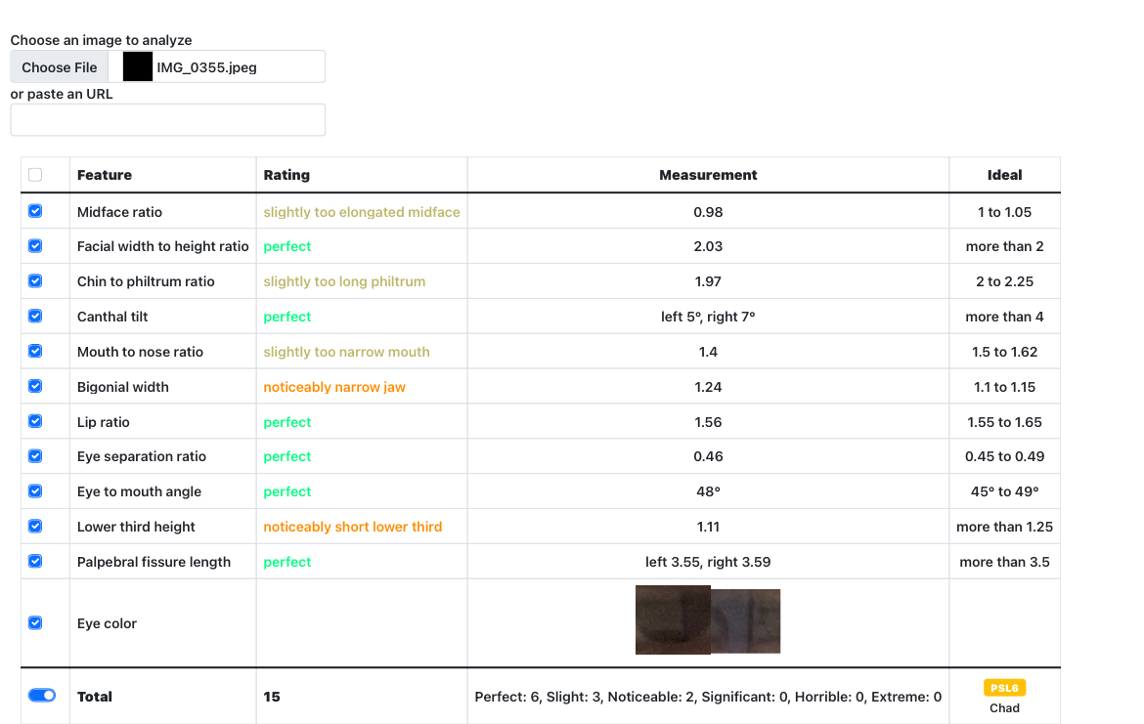The width and height of the screenshot is (1144, 724).
Task: Uncheck the Lip ratio checkbox
Action: tap(35, 421)
